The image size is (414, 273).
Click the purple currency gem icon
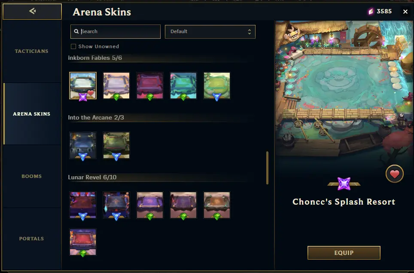[371, 11]
